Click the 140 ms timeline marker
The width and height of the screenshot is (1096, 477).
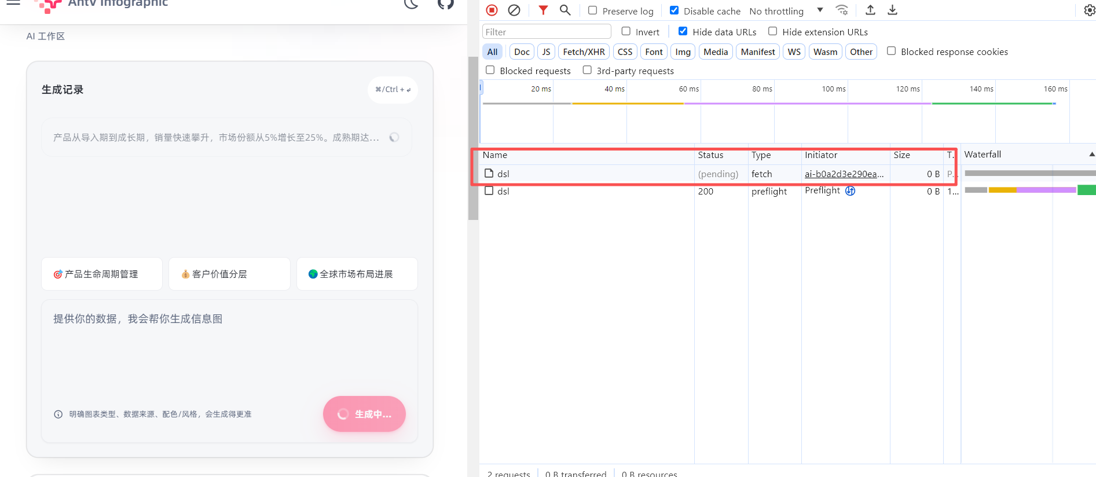[x=981, y=89]
